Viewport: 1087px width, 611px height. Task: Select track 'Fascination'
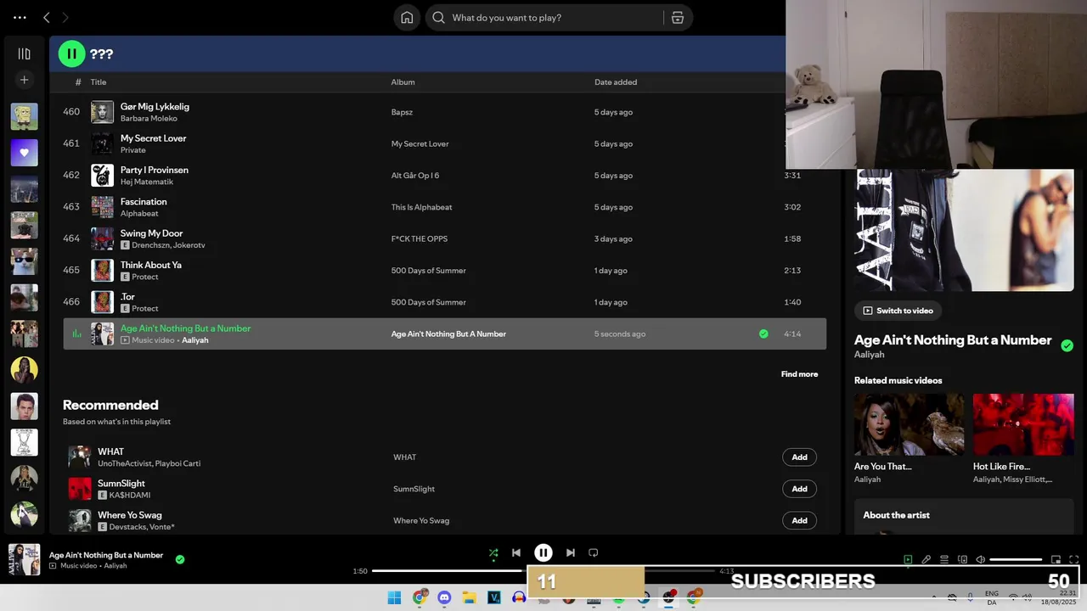coord(444,207)
